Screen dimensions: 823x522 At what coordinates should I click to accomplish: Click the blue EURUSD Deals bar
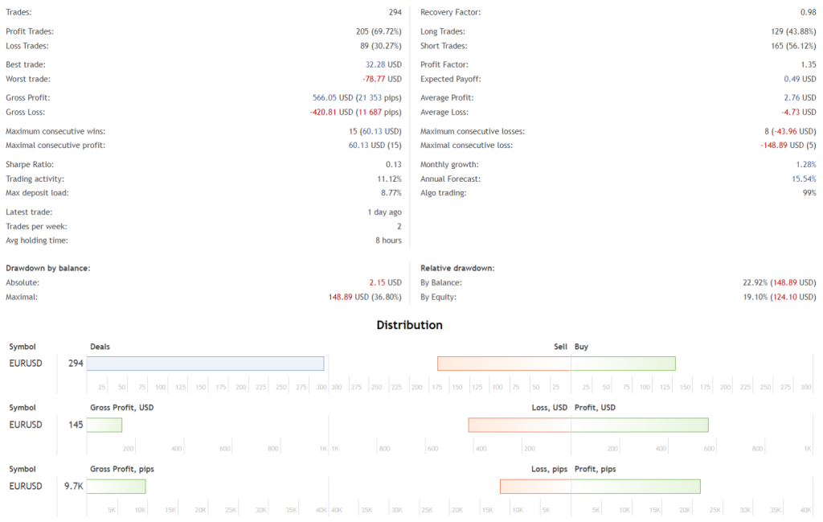coord(205,364)
